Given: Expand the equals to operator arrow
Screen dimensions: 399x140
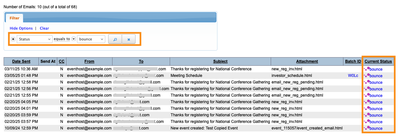Looking at the screenshot, I should tap(74, 39).
